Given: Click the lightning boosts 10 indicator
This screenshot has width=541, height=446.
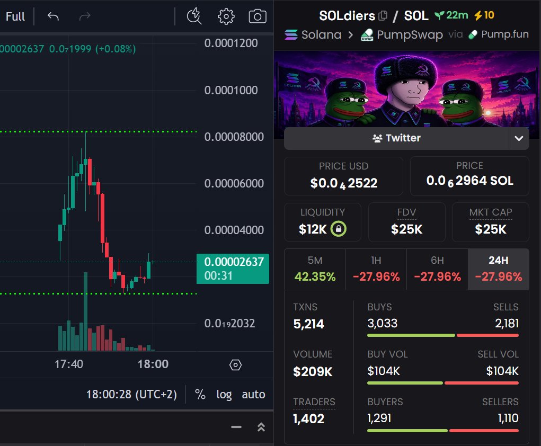Looking at the screenshot, I should point(484,15).
